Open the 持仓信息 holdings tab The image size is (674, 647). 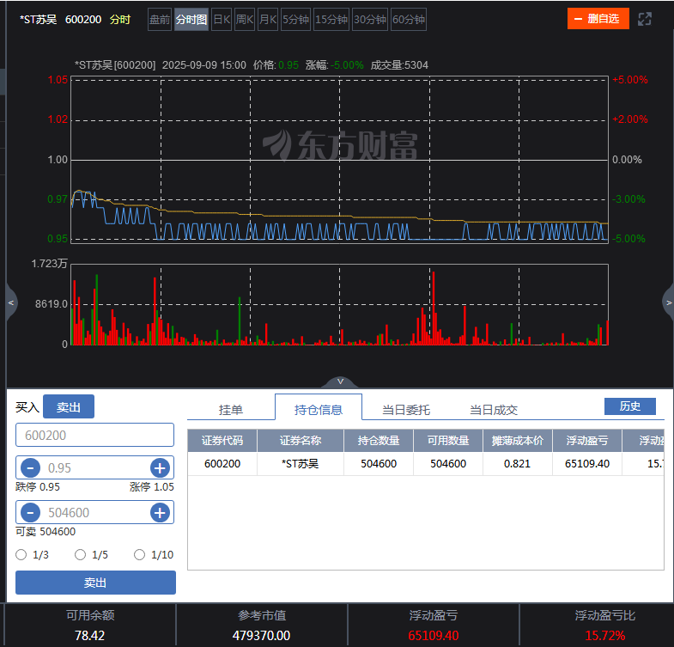pos(318,409)
